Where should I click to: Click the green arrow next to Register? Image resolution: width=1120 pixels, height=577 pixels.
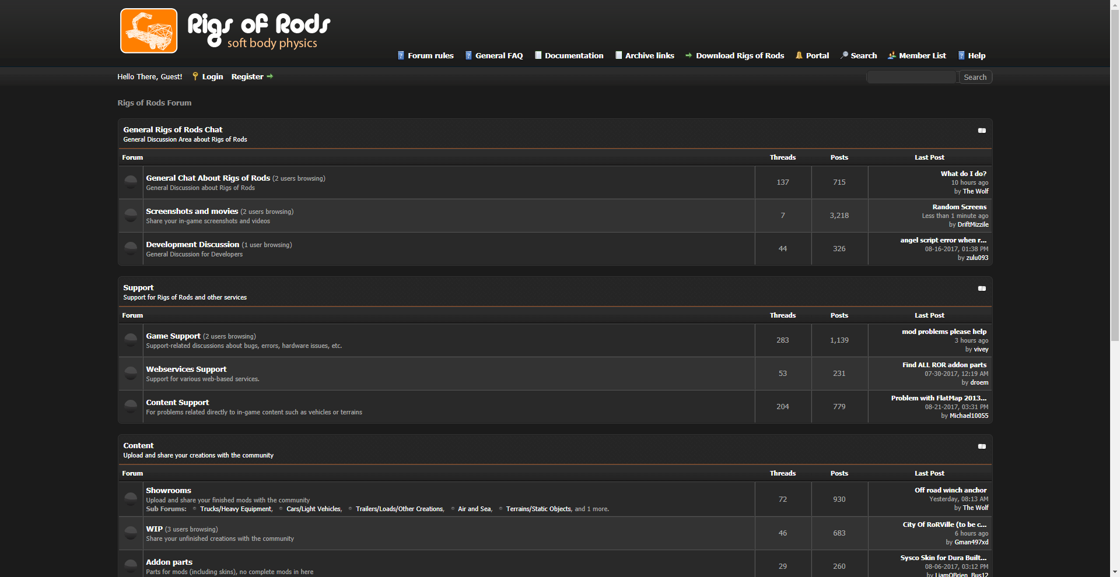tap(270, 76)
